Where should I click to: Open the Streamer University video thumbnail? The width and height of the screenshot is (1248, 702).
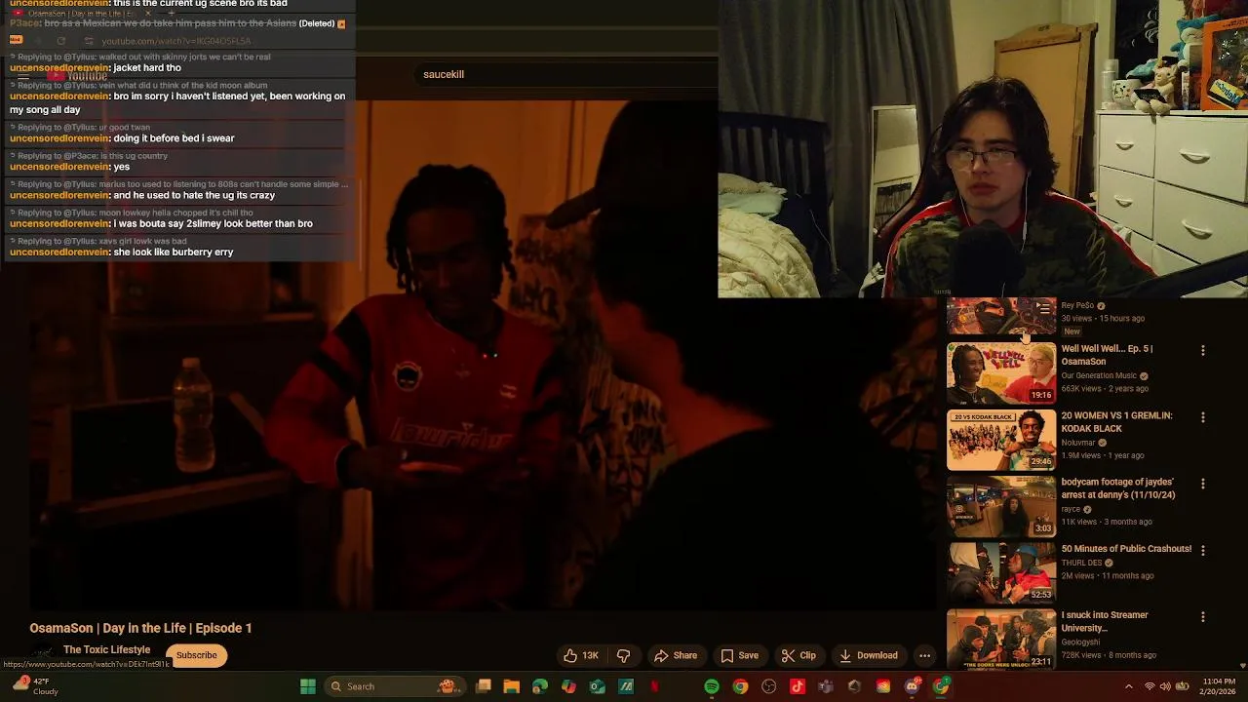click(x=1001, y=639)
